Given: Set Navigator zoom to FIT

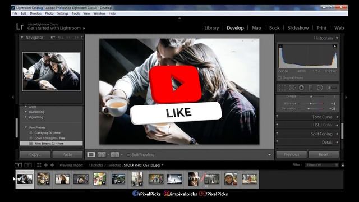Looking at the screenshot, I should [x=53, y=38].
